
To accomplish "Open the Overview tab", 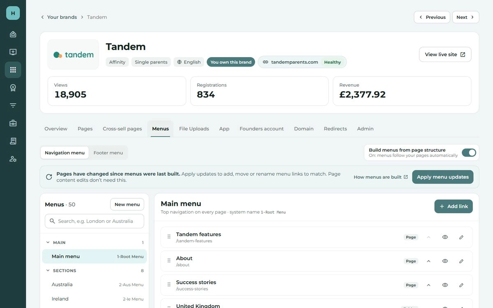I will pyautogui.click(x=56, y=129).
